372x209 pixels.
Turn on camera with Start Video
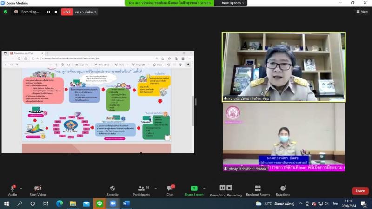point(38,191)
